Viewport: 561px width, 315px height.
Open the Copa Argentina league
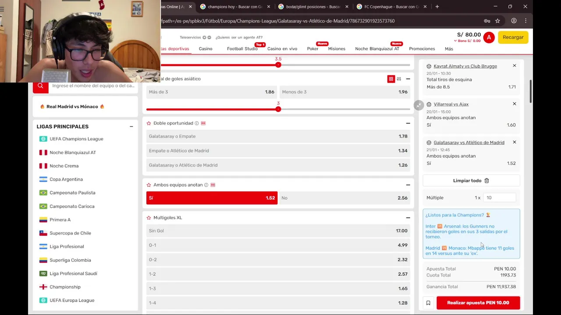[x=66, y=179]
